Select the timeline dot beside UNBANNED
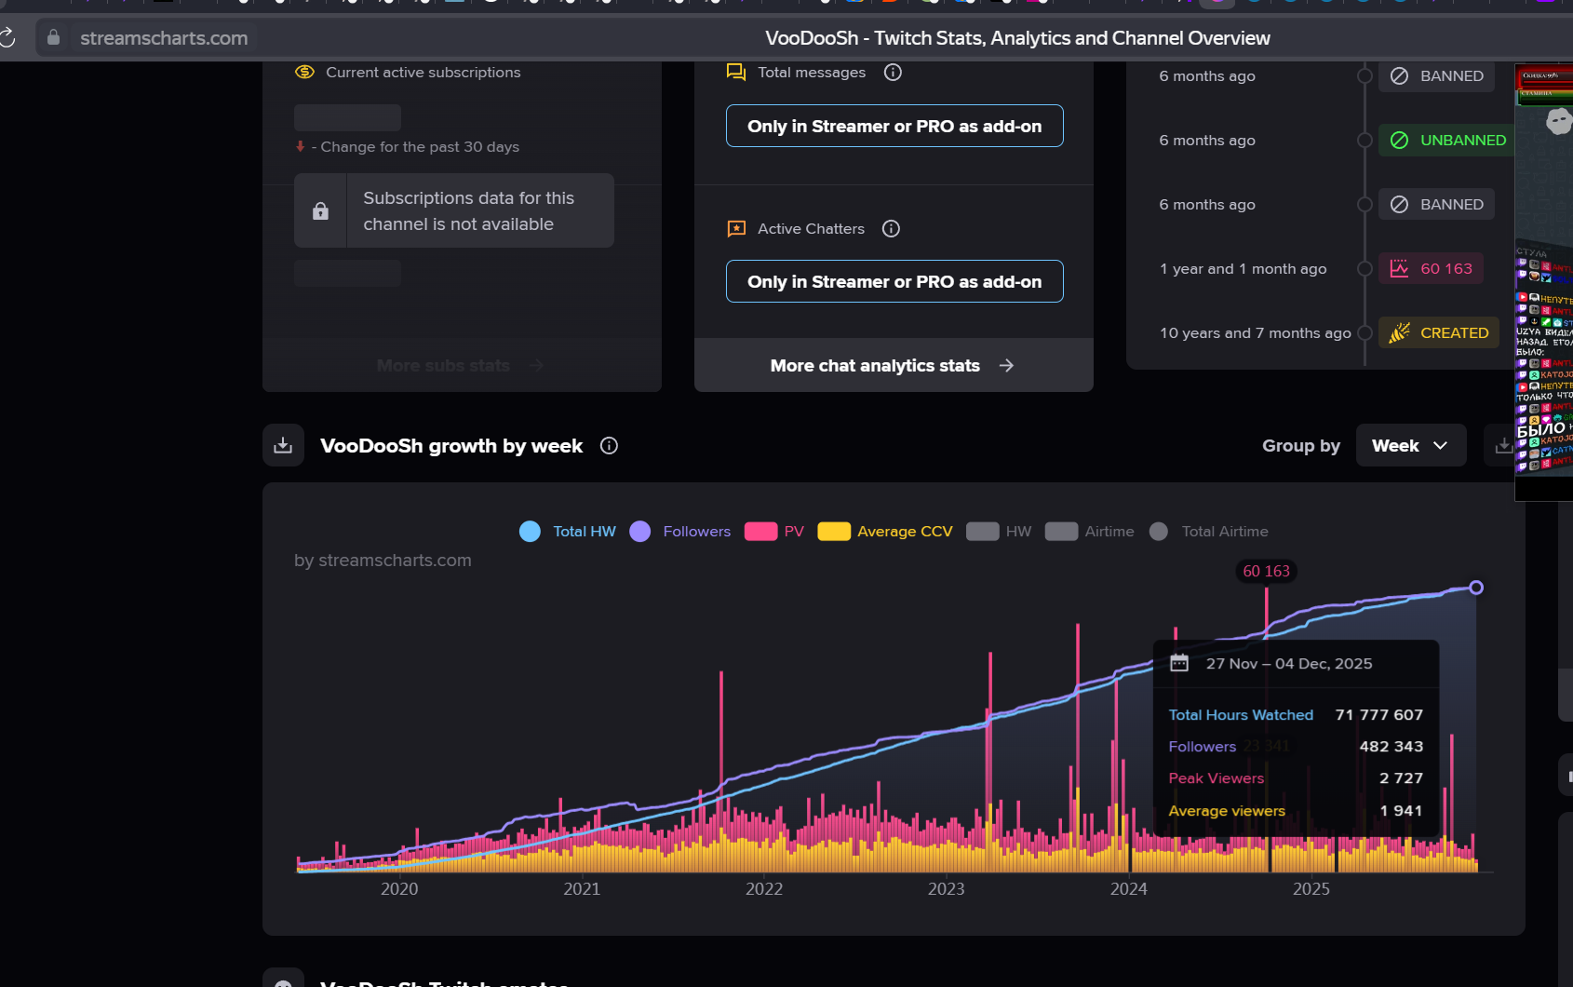 [1365, 141]
